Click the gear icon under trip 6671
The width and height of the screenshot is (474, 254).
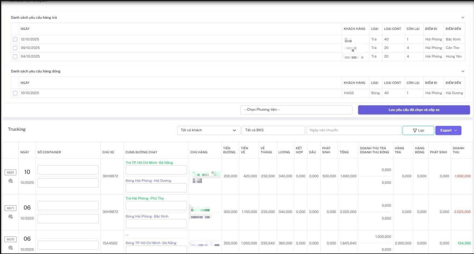pos(11,217)
